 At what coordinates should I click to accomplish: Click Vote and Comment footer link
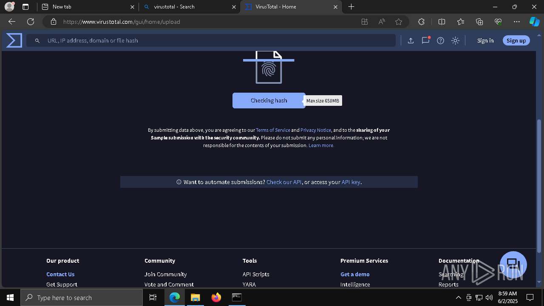click(x=169, y=284)
